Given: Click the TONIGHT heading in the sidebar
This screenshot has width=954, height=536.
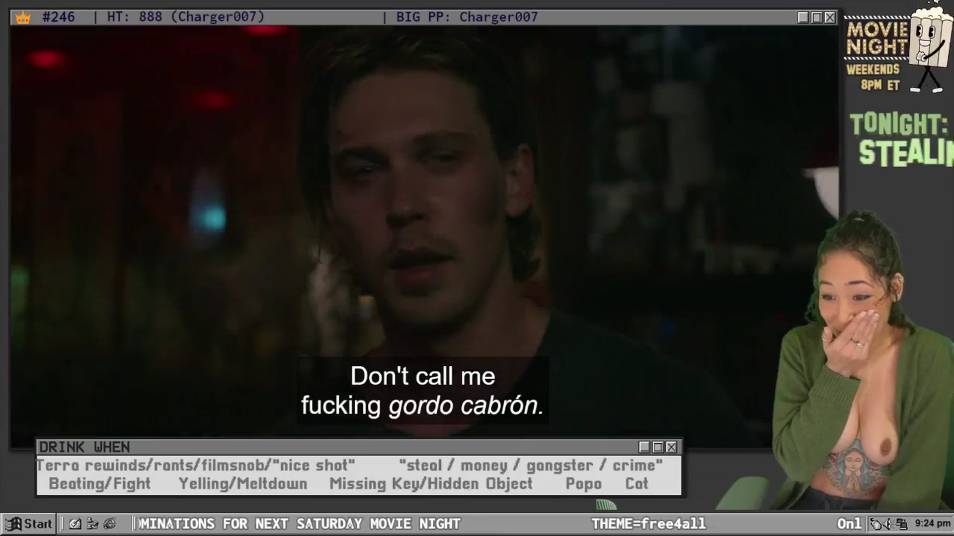Looking at the screenshot, I should click(899, 124).
